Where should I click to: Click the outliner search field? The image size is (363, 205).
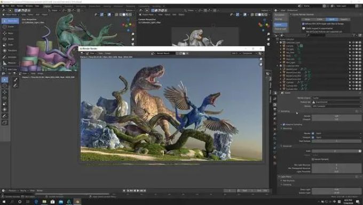click(x=316, y=35)
